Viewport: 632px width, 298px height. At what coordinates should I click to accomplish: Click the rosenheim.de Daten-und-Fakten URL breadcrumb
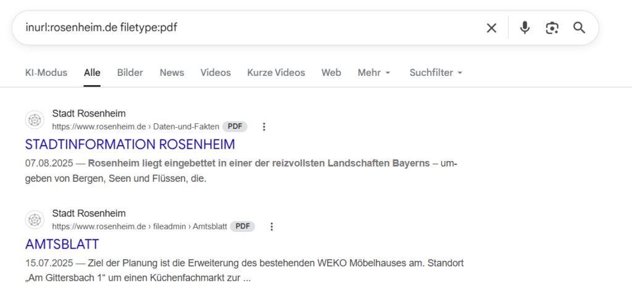click(135, 126)
